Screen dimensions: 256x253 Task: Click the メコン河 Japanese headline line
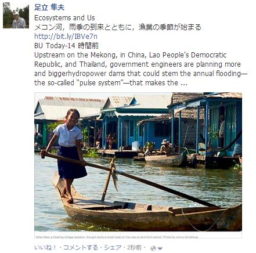pos(118,27)
